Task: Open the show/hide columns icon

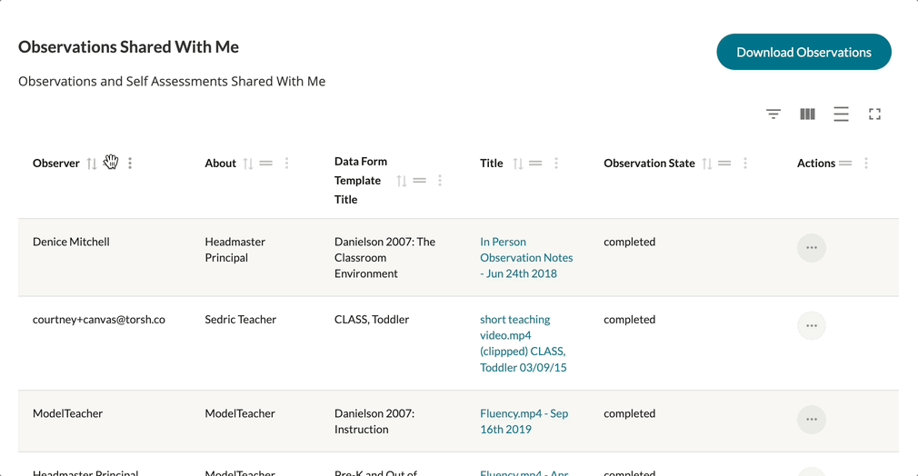Action: (807, 114)
